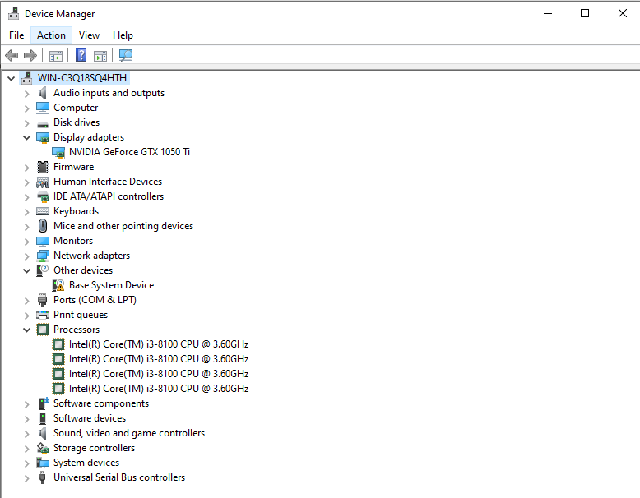Maximize the Device Manager window
This screenshot has height=498, width=640.
pyautogui.click(x=585, y=13)
